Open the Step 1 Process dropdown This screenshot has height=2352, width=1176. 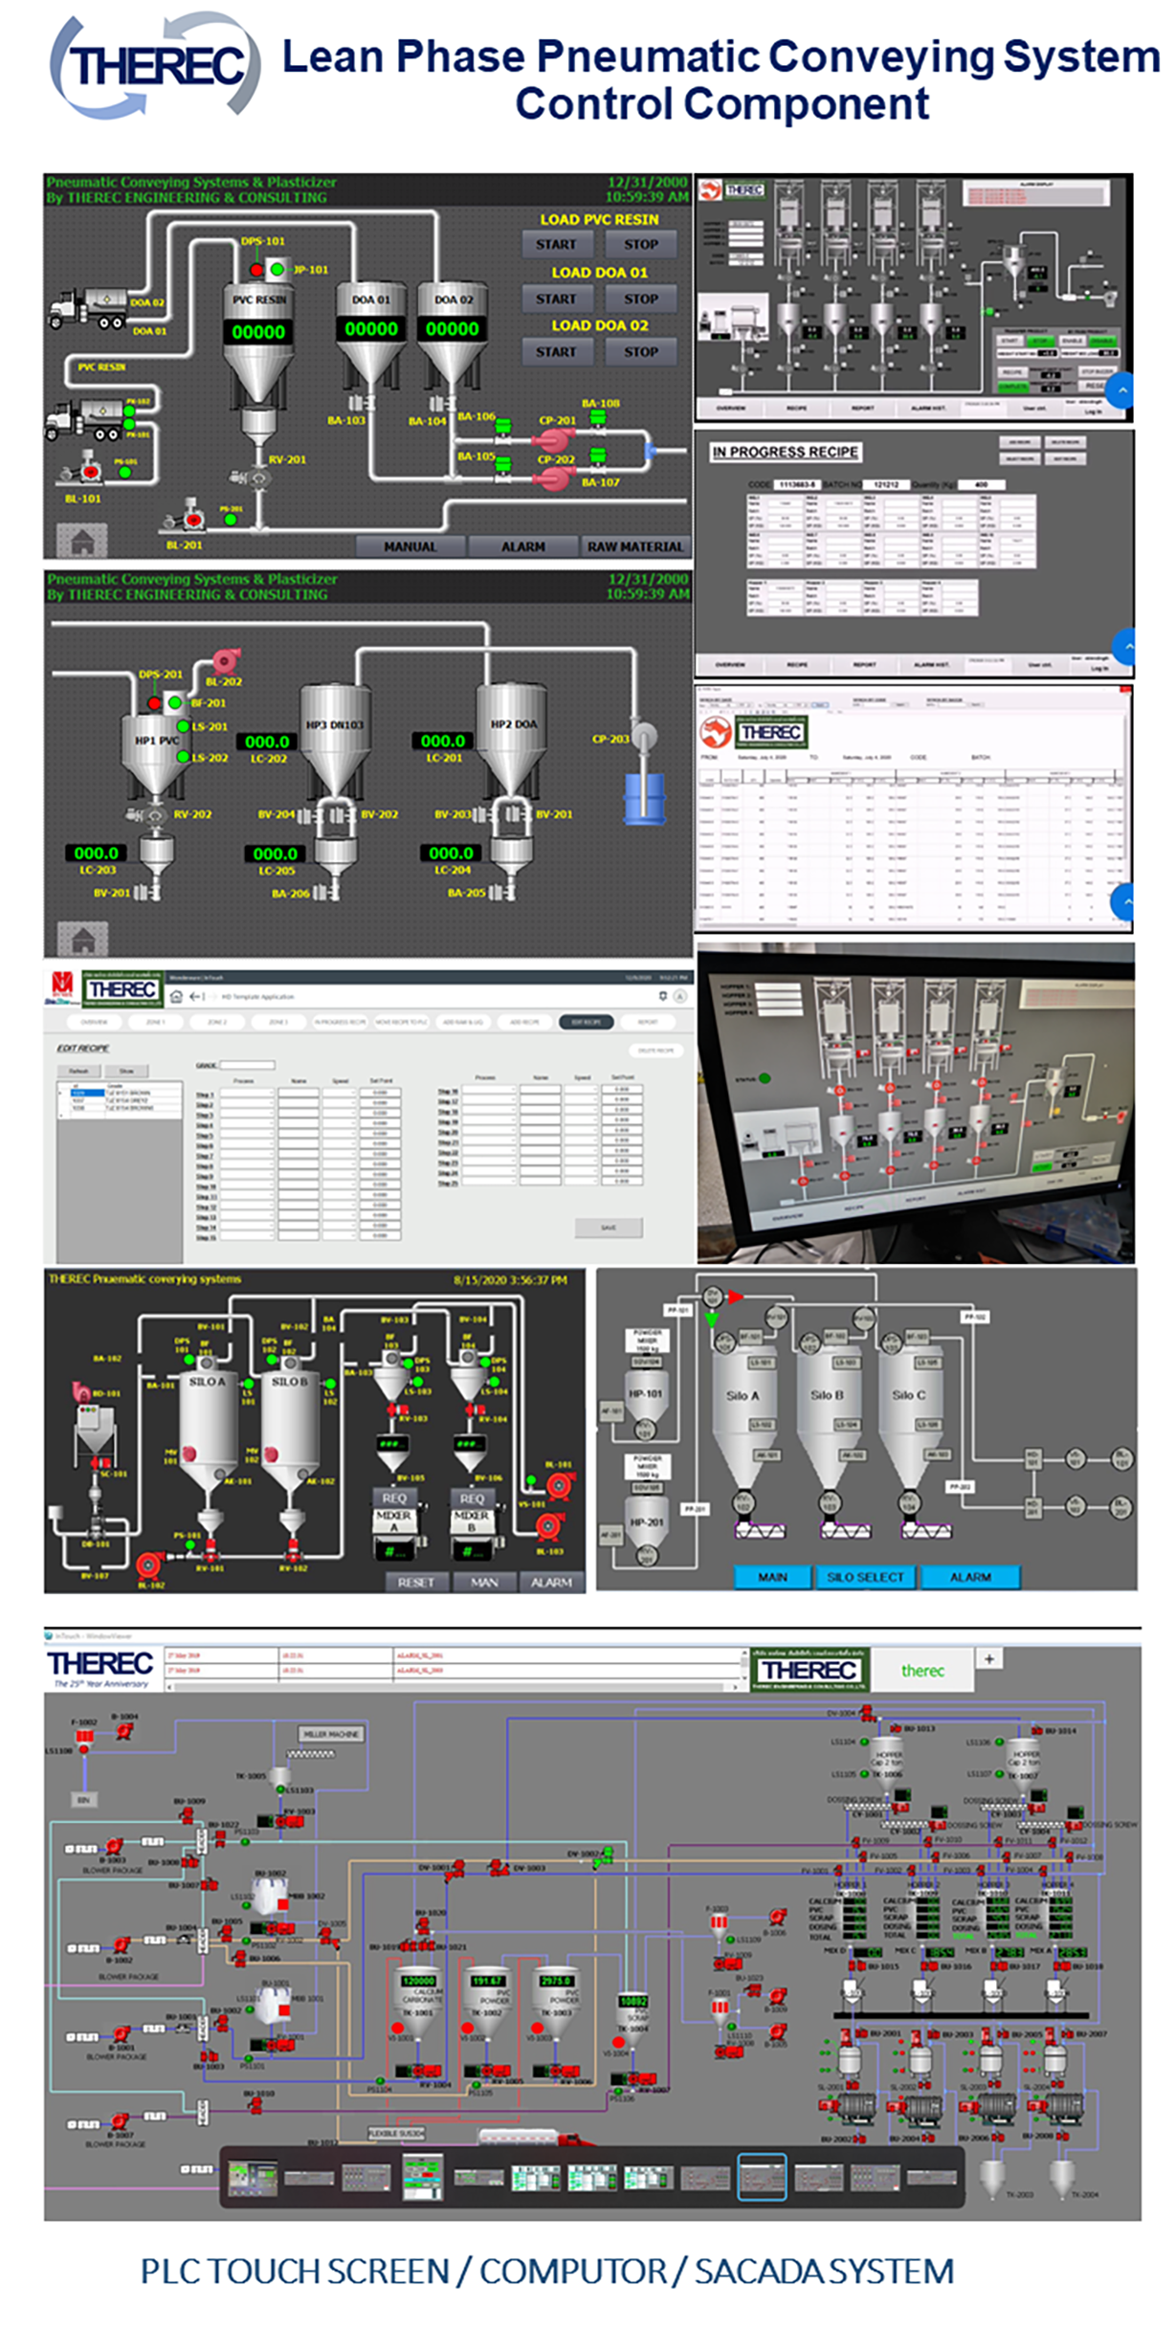[x=247, y=1093]
